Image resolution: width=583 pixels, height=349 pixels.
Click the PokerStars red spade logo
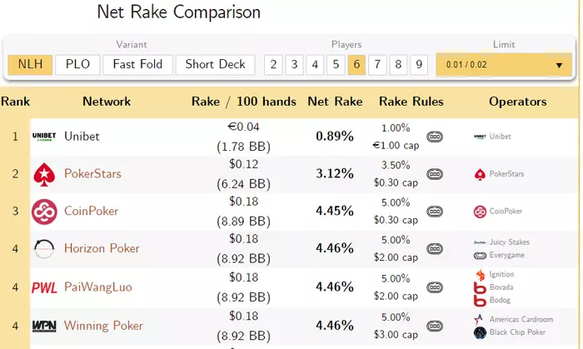43,174
